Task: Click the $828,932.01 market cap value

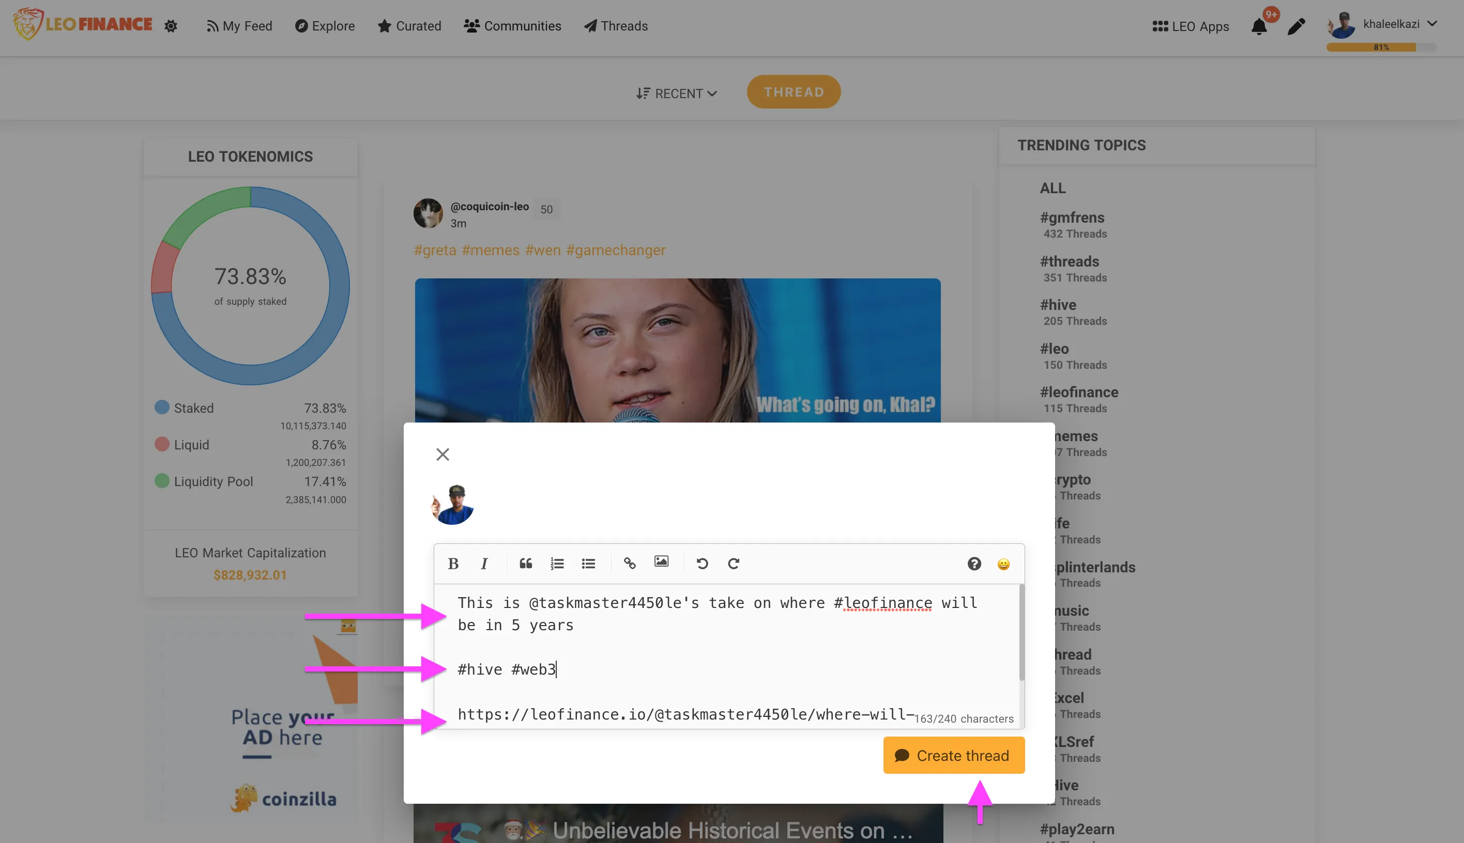Action: 250,575
